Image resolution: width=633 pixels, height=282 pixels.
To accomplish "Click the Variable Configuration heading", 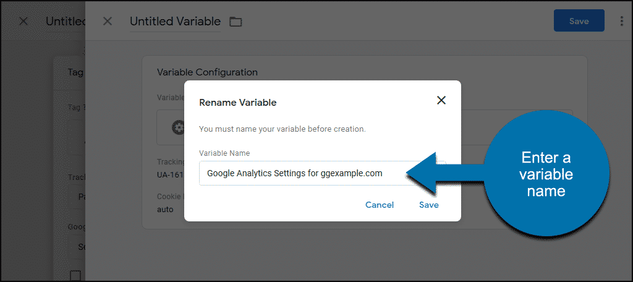I will pyautogui.click(x=207, y=72).
